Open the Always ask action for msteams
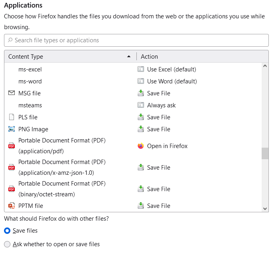The height and width of the screenshot is (253, 274). pyautogui.click(x=161, y=105)
